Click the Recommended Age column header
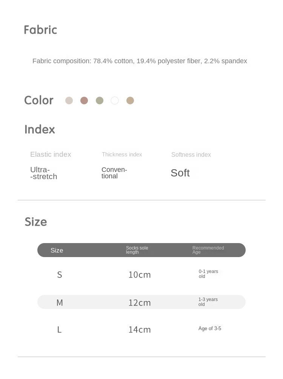283x379 pixels. [x=208, y=250]
